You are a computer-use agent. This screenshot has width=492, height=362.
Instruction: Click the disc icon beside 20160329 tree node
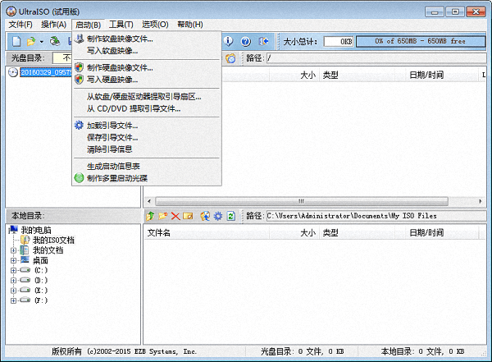tap(13, 72)
